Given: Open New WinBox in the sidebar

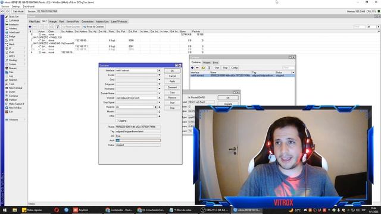Looking at the screenshot, I should pyautogui.click(x=15, y=108).
